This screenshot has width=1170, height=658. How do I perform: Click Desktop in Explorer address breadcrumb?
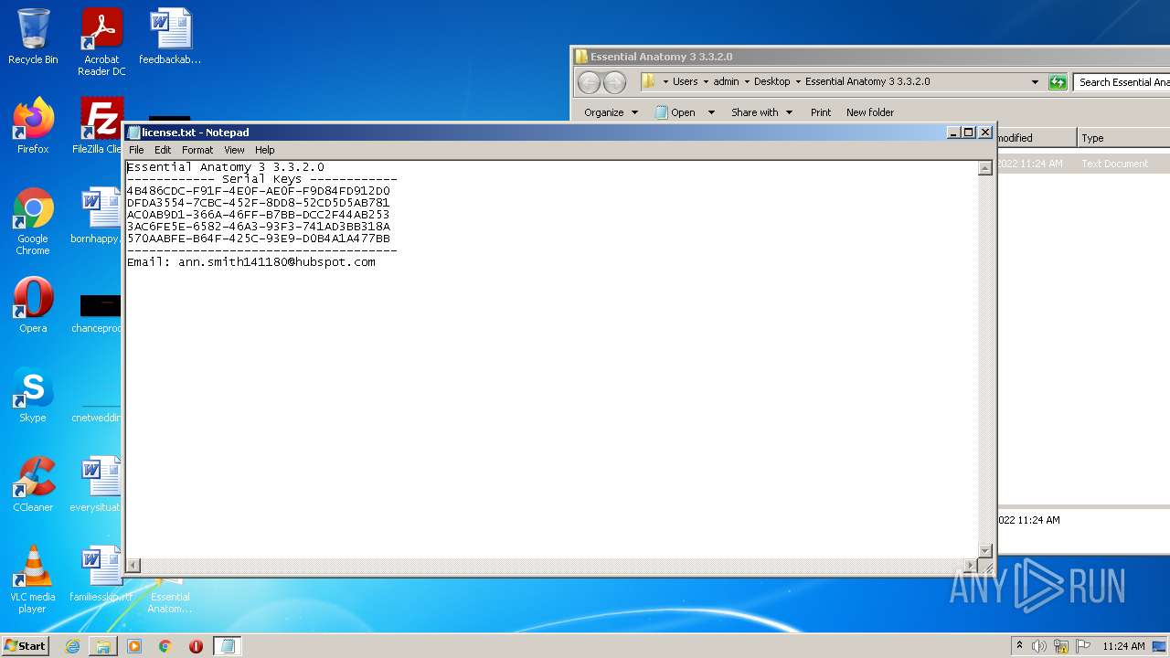[x=771, y=81]
